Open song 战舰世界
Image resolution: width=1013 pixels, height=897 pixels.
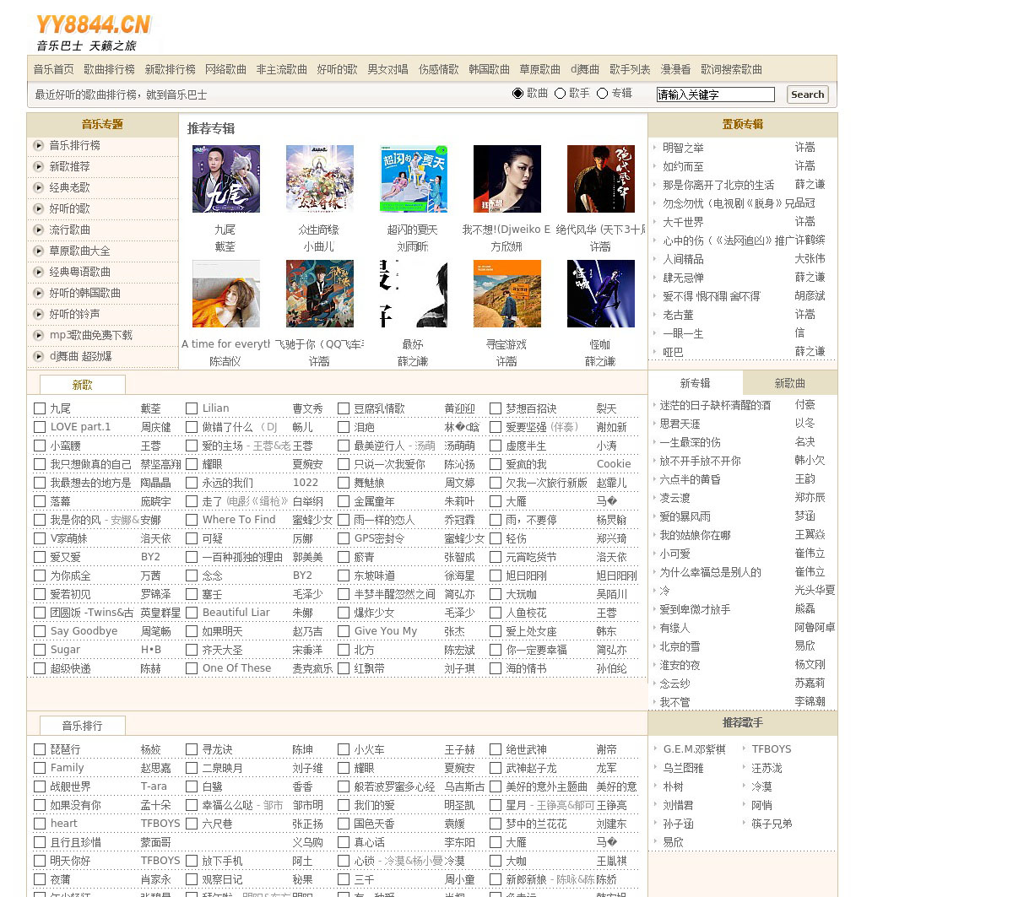pos(70,786)
